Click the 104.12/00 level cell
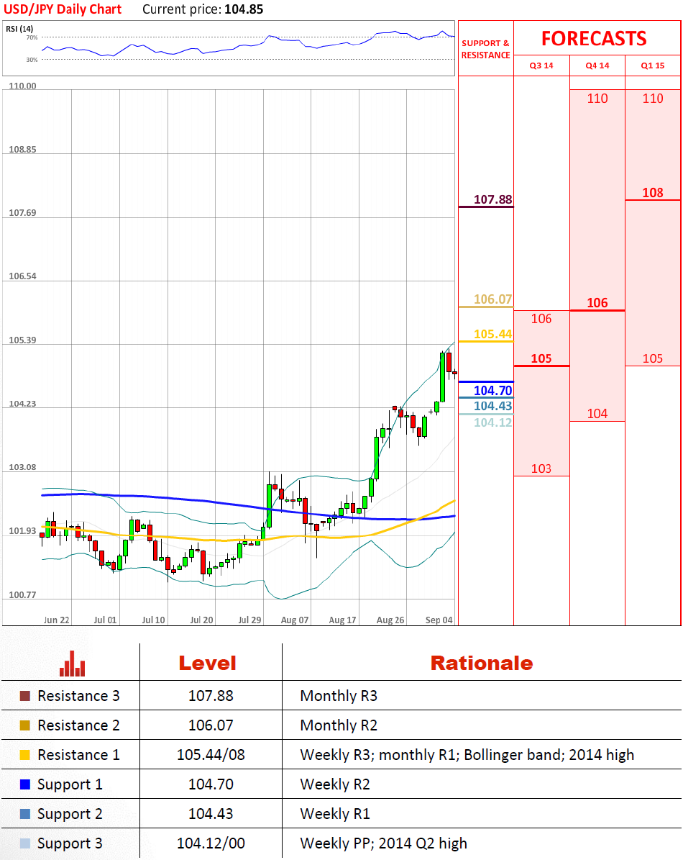This screenshot has width=683, height=860. [x=211, y=843]
